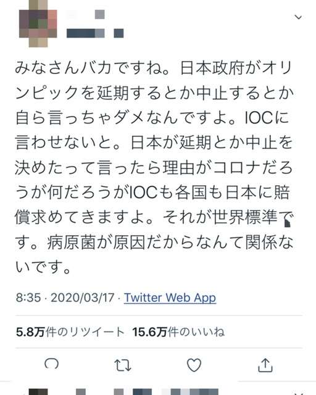Retweet this post using the arrows icon
Image resolution: width=316 pixels, height=395 pixels.
[x=123, y=365]
